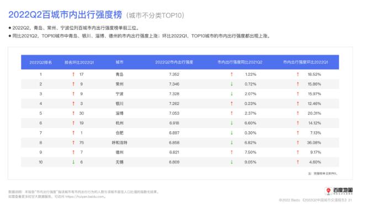Click the 百度地图 brand text
The height and width of the screenshot is (212, 378).
pyautogui.click(x=343, y=190)
